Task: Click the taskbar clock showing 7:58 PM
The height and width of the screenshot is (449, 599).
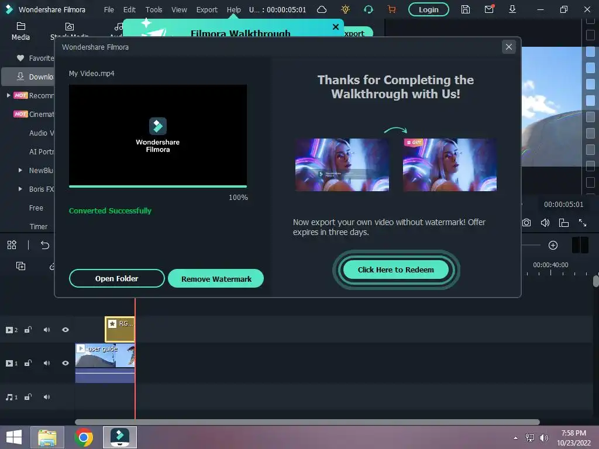Action: [x=573, y=438]
